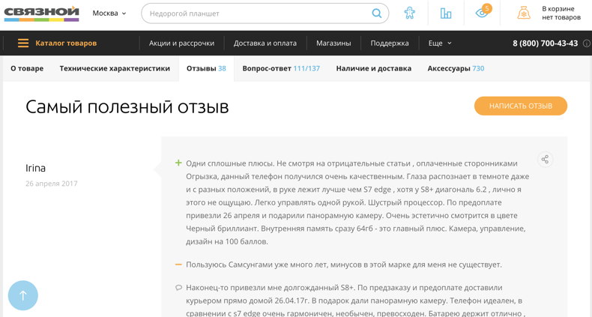The width and height of the screenshot is (592, 317).
Task: Focus the search field 'Недорогой планшет'
Action: coord(265,13)
